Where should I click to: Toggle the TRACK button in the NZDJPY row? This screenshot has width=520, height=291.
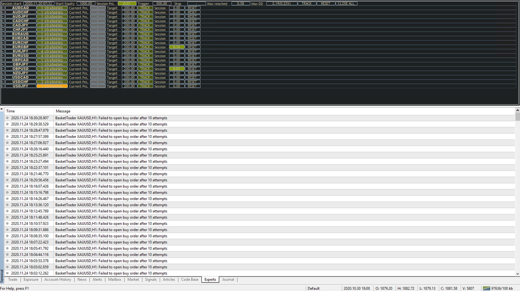tap(145, 73)
